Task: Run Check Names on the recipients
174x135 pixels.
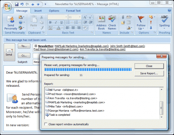Action: (x=112, y=23)
